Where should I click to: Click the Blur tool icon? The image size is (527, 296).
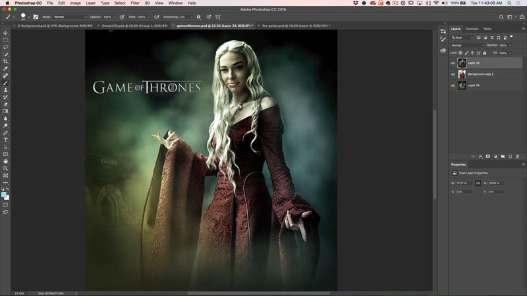coord(5,118)
